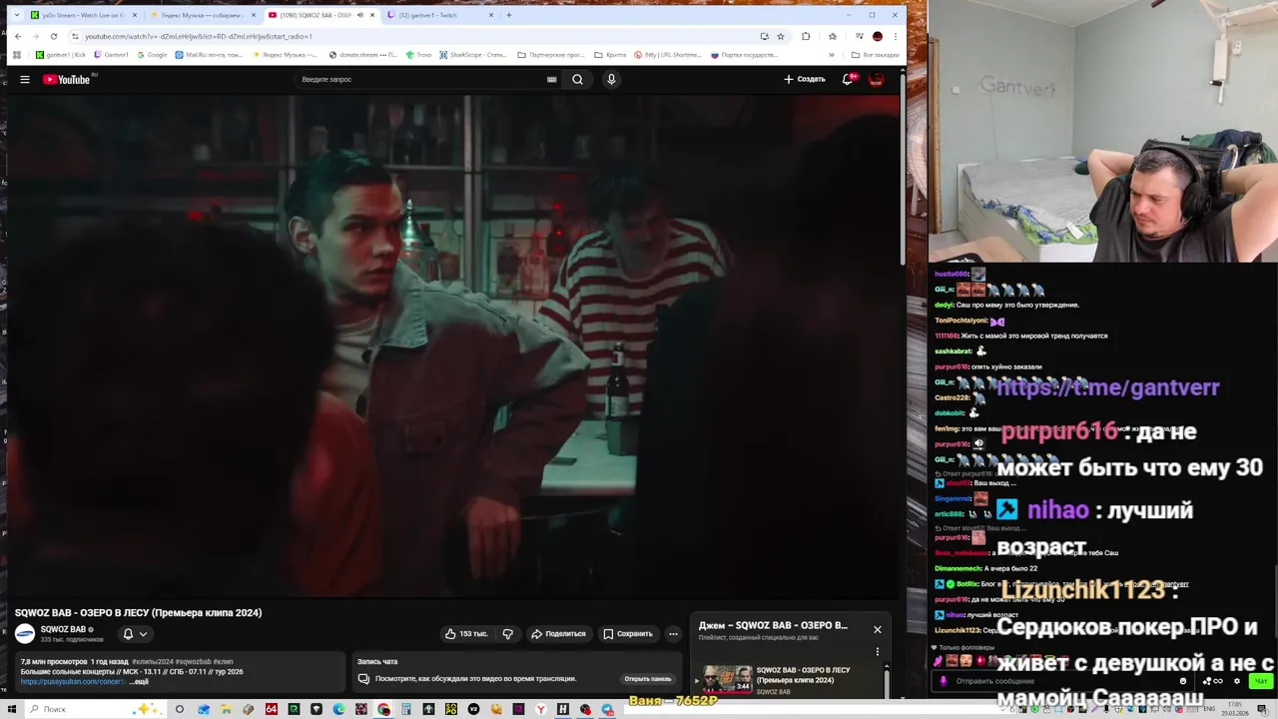This screenshot has height=719, width=1278.
Task: Open the Trovo bookmark
Action: click(418, 55)
